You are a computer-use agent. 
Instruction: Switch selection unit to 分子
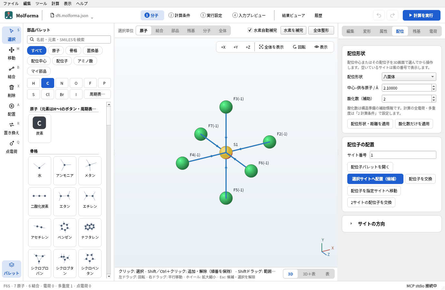coord(207,31)
